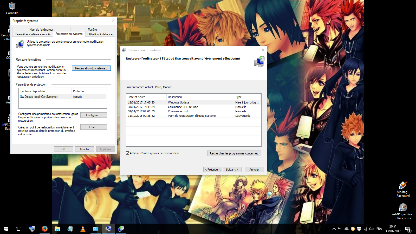This screenshot has height=234, width=416.
Task: Click the Mise à jour critiq... type cell
Action: point(247,102)
